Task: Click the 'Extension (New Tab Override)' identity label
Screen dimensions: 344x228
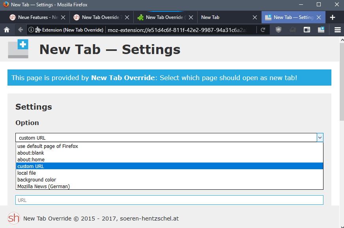Action: point(73,30)
